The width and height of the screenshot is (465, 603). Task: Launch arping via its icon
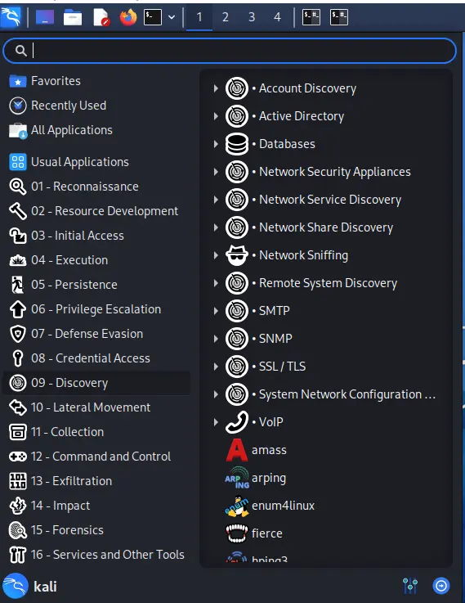(237, 478)
